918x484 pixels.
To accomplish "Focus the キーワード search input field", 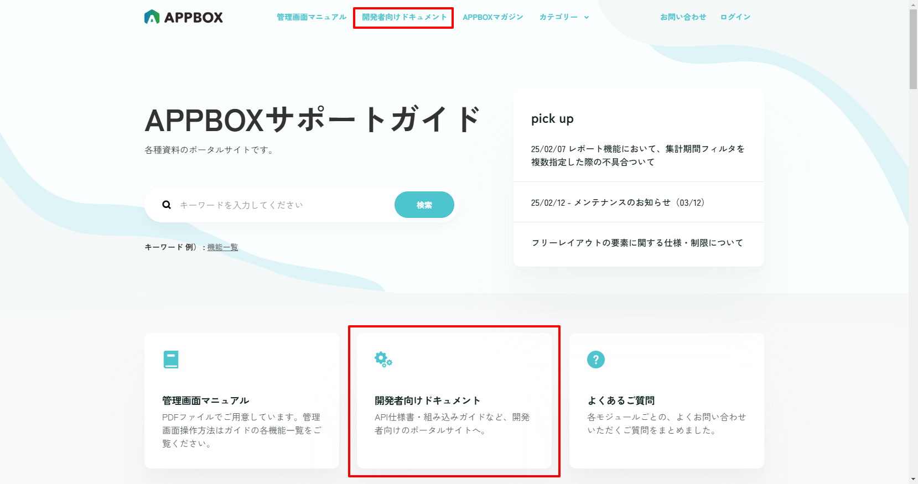I will [x=282, y=205].
